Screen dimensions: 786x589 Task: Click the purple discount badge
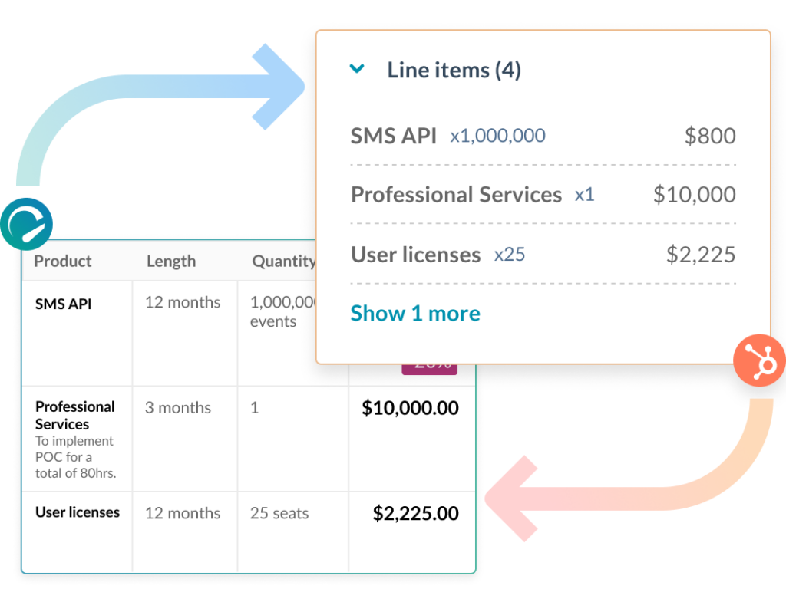pos(429,368)
